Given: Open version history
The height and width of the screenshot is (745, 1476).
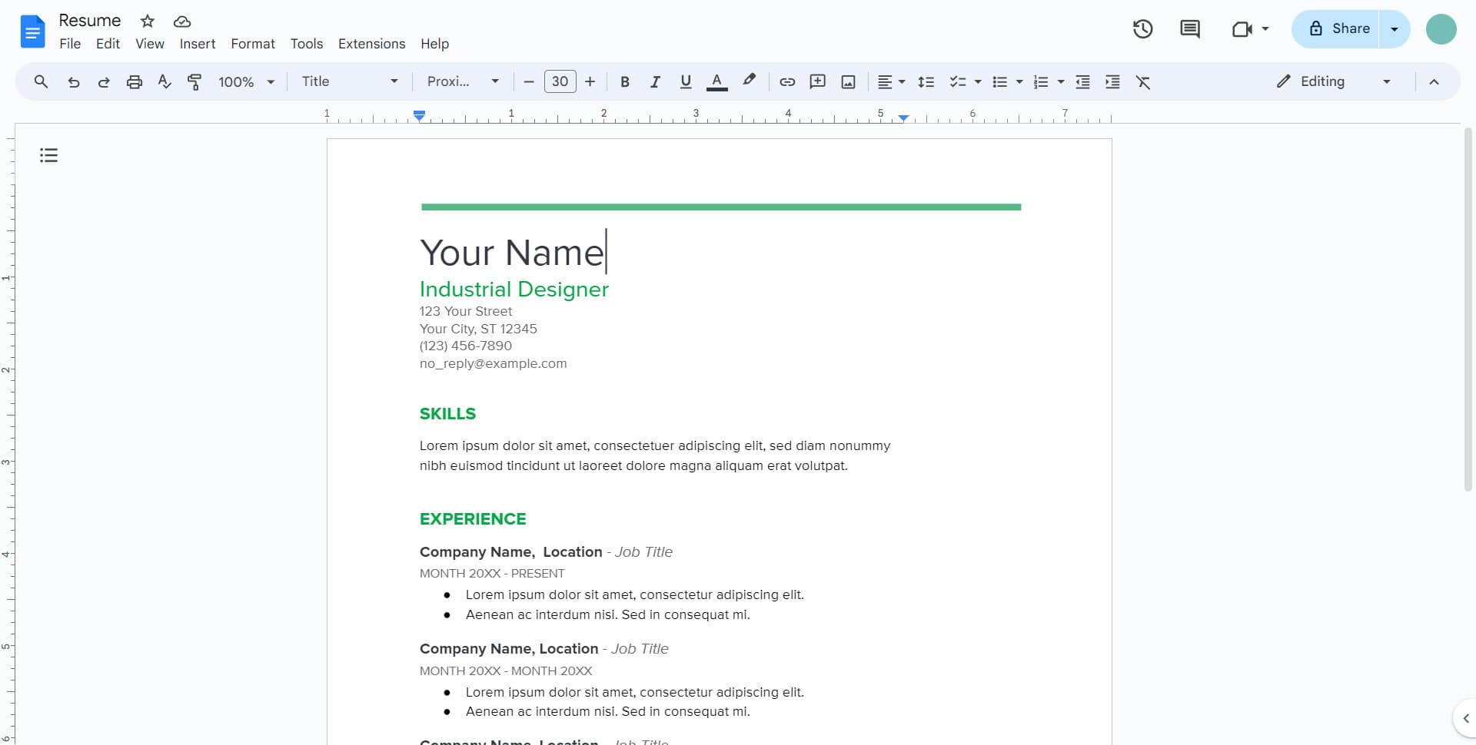Looking at the screenshot, I should [1142, 28].
